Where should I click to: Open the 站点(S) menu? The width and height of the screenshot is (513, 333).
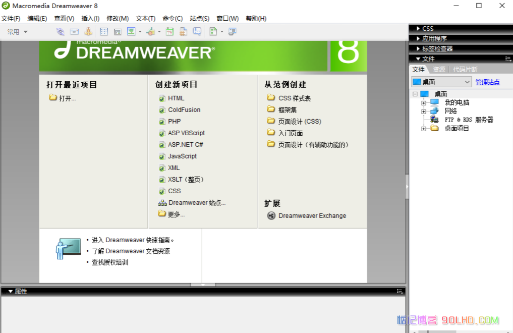click(199, 19)
